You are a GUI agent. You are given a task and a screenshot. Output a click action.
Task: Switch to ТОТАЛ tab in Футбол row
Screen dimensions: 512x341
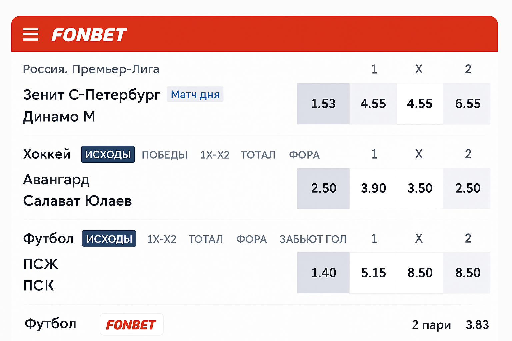(x=206, y=239)
